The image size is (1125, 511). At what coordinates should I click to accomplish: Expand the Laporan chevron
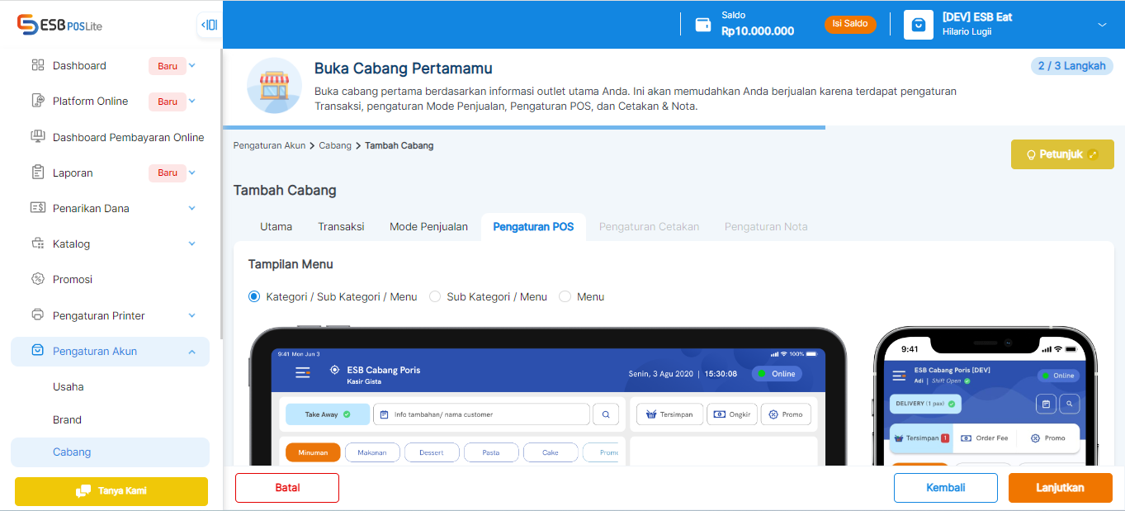click(192, 173)
